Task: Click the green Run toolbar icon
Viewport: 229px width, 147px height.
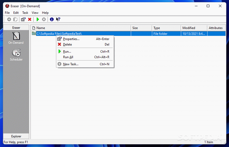Action: click(x=38, y=19)
